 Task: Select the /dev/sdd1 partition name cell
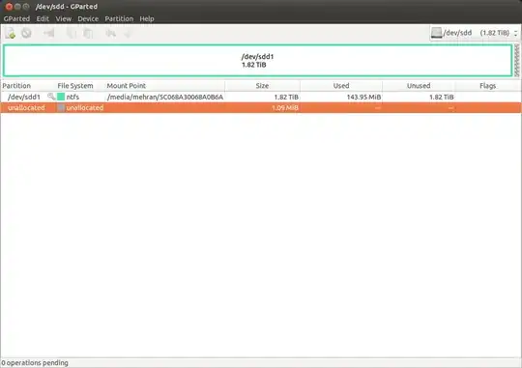tap(24, 97)
